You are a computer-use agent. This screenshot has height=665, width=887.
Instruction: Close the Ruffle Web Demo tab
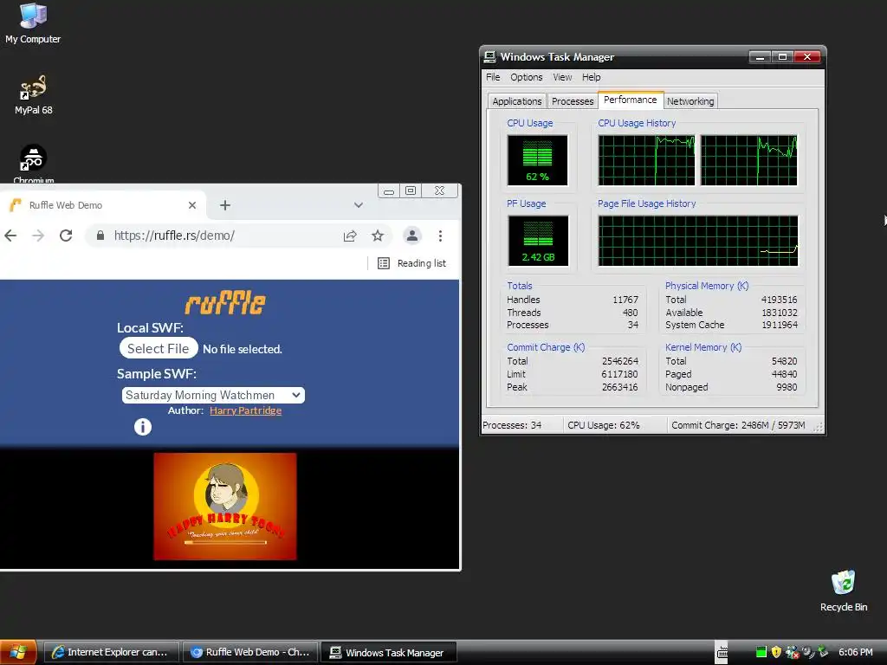click(x=192, y=205)
